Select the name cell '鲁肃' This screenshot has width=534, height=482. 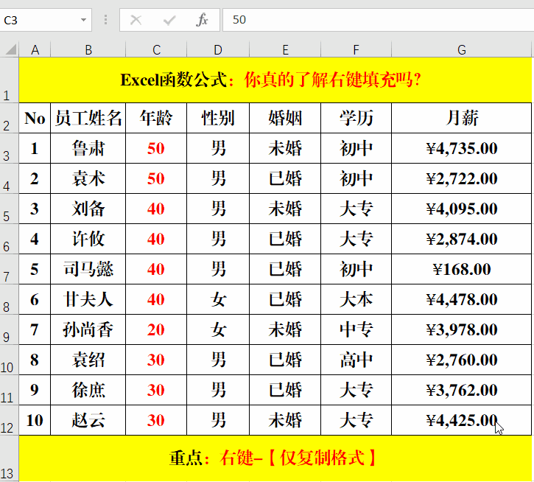[88, 148]
